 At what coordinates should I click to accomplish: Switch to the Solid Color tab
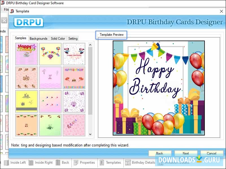point(58,39)
